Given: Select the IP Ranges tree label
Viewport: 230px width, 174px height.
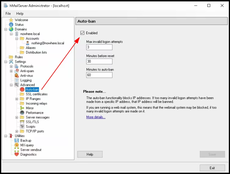Looking at the screenshot, I should click(33, 99).
